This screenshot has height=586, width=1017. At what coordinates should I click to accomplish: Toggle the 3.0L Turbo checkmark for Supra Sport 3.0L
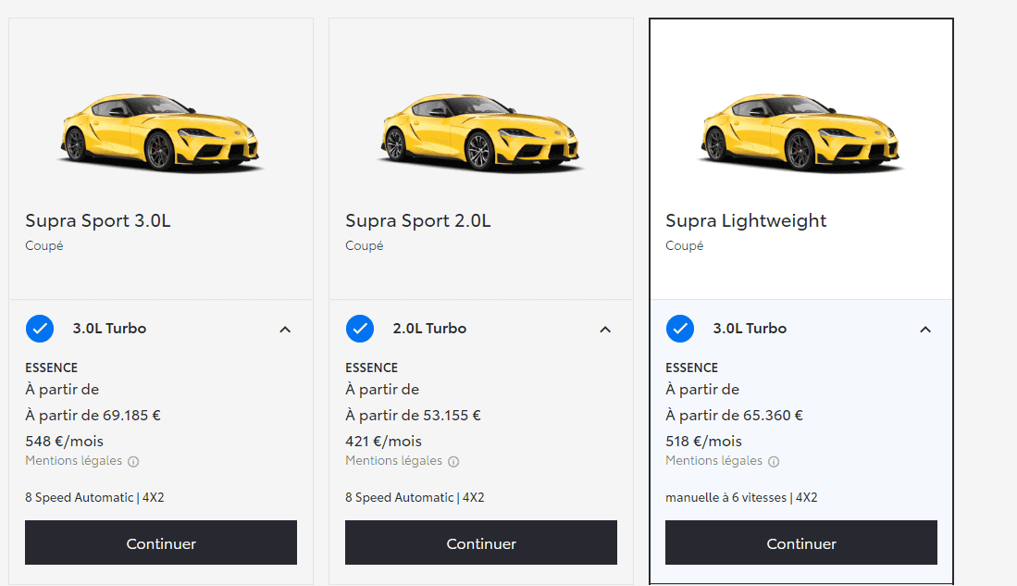tap(40, 329)
